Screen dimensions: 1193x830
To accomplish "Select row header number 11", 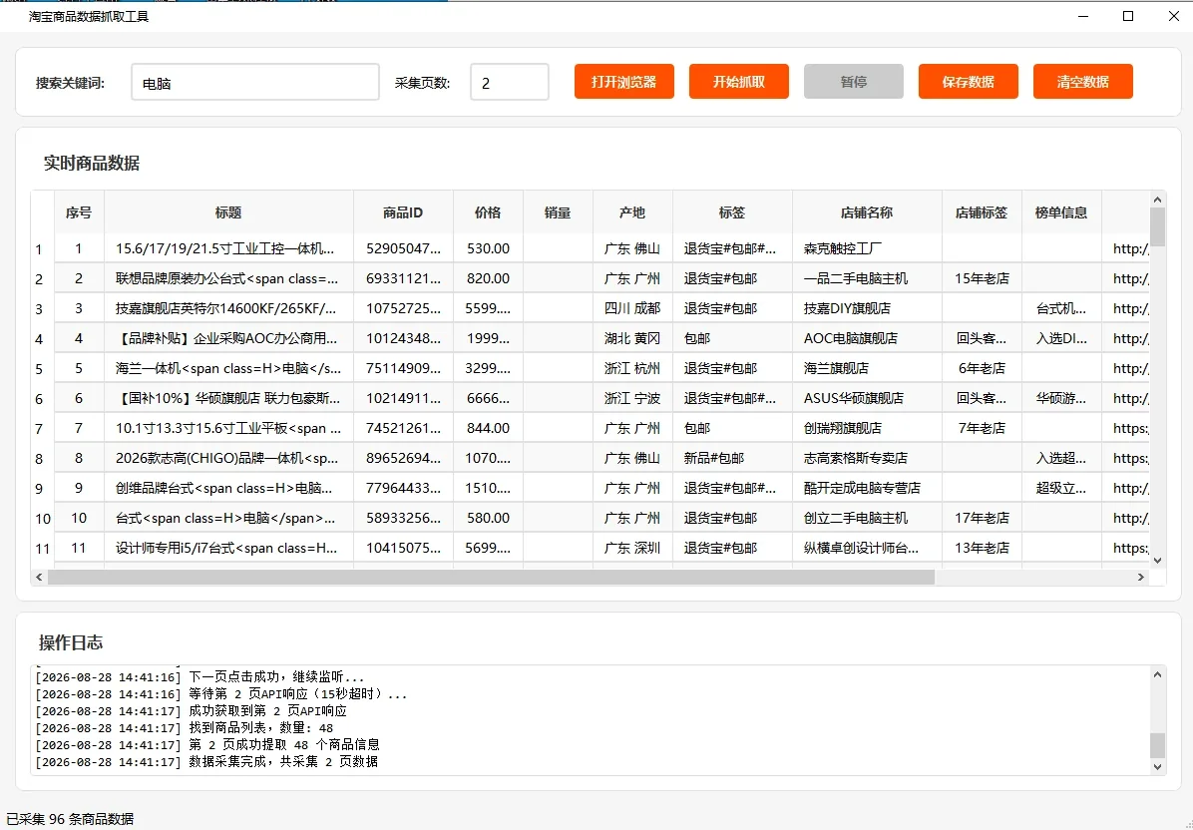I will 42,549.
